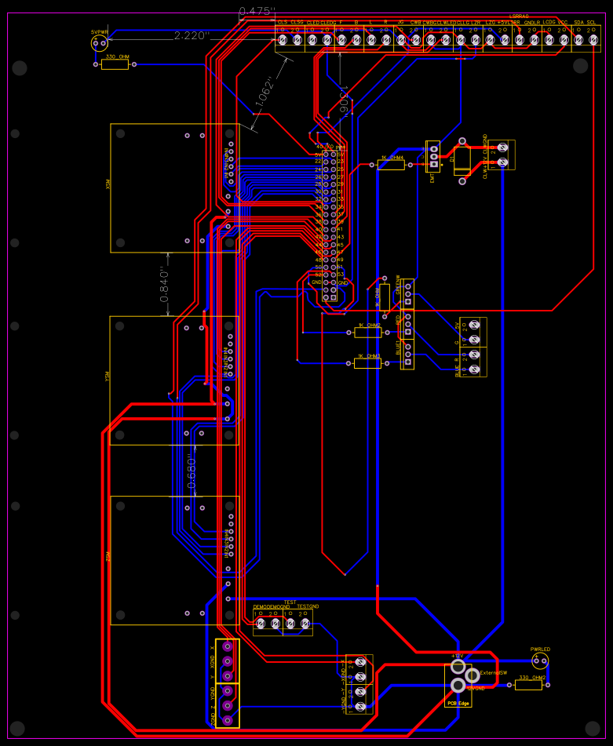Select the 1K_OHM4 resistor body

tap(391, 165)
